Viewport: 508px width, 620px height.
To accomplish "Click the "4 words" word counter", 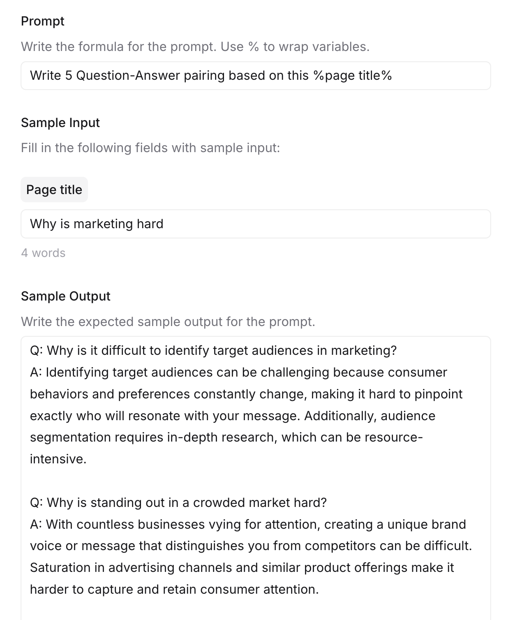I will 43,253.
